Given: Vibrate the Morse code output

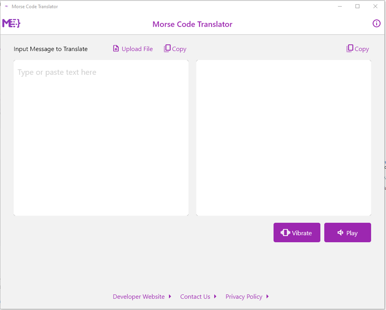Looking at the screenshot, I should [x=297, y=233].
